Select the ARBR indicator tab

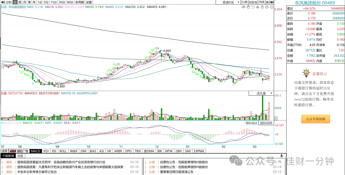pyautogui.click(x=119, y=151)
